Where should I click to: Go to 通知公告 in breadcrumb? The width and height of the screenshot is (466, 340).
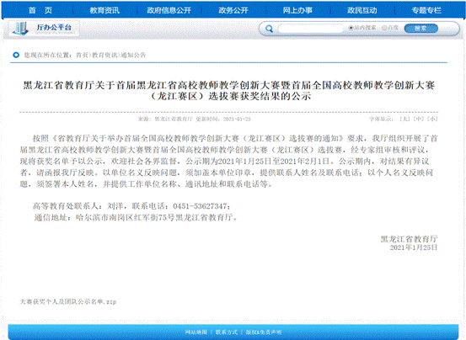(x=133, y=55)
